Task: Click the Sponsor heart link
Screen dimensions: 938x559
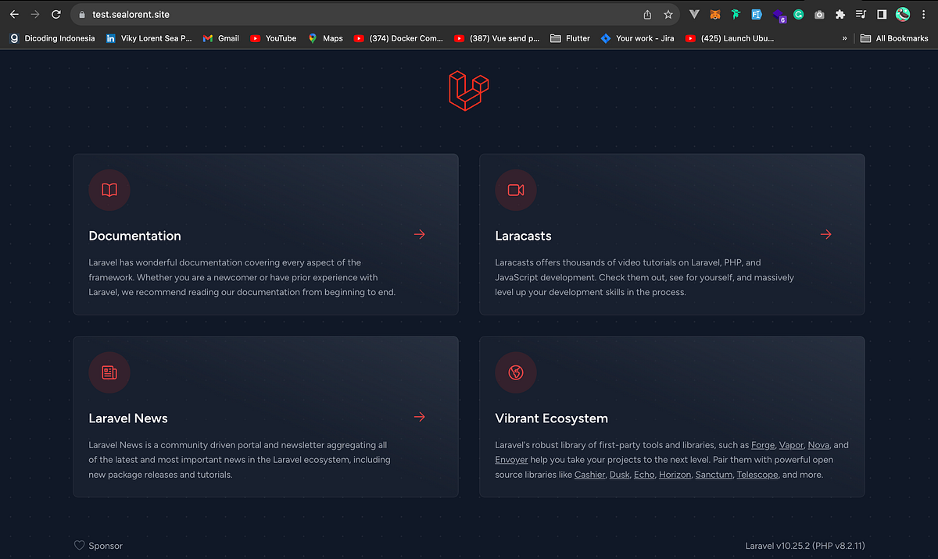Action: [x=98, y=545]
